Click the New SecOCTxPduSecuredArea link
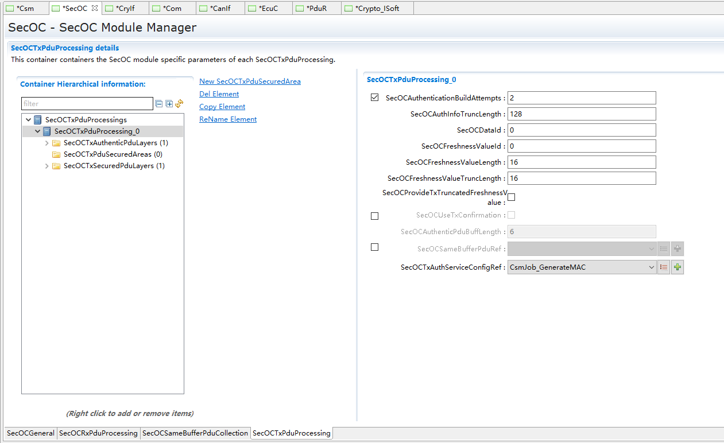The image size is (724, 443). [x=250, y=81]
